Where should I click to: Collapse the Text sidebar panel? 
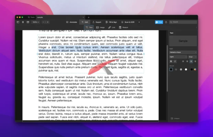(175, 119)
